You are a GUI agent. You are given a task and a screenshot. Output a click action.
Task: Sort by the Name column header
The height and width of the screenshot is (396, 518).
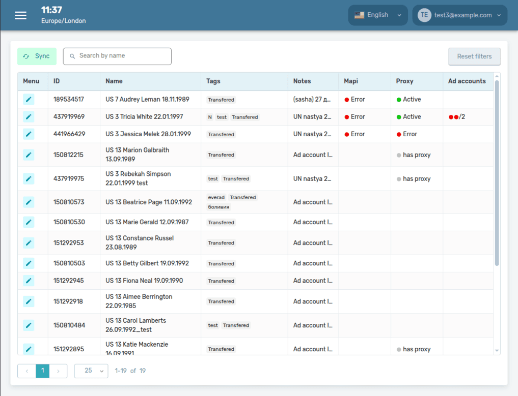pyautogui.click(x=114, y=81)
